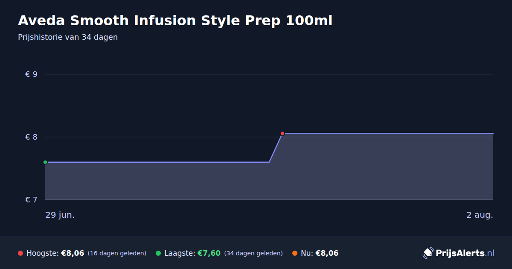
Task: Click the highest price value €8,06
Action: 73,253
